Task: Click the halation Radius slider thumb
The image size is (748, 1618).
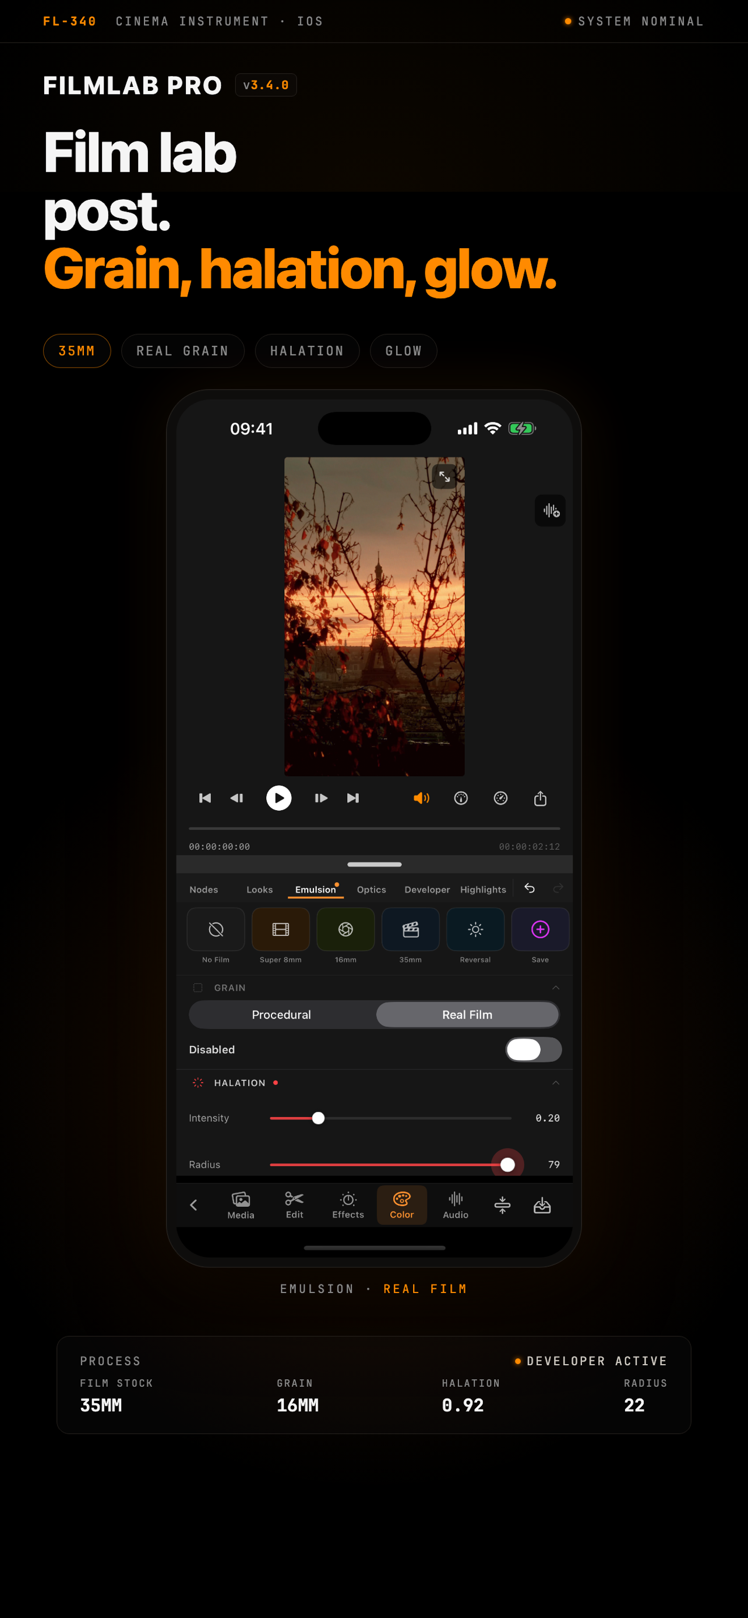Action: click(x=507, y=1164)
